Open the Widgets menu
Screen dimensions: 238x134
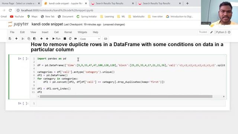82,32
